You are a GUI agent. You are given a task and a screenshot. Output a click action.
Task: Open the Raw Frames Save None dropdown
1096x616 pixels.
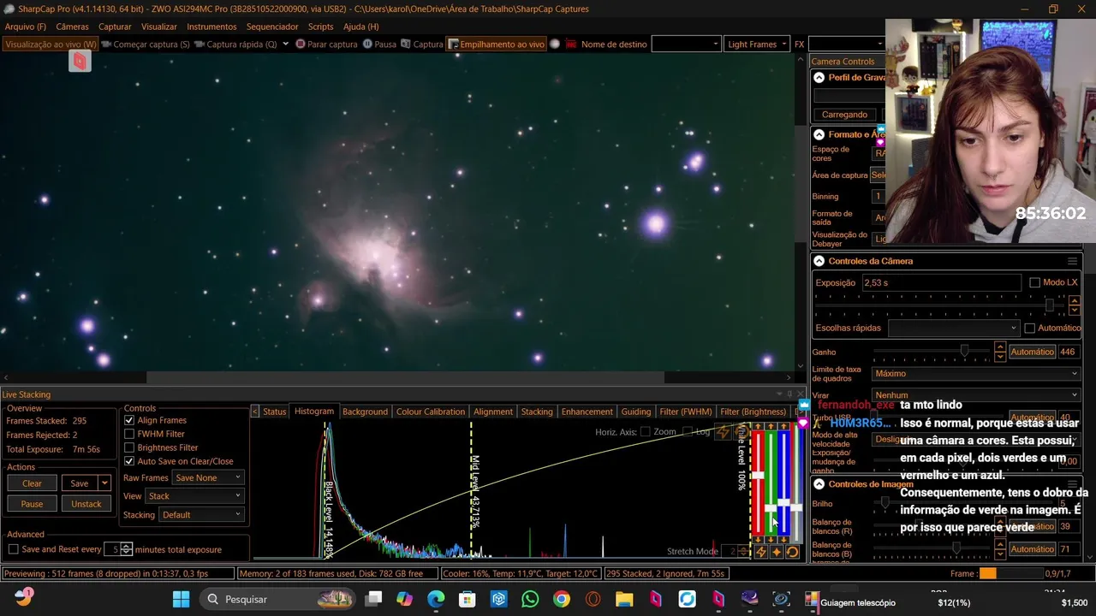pyautogui.click(x=208, y=477)
